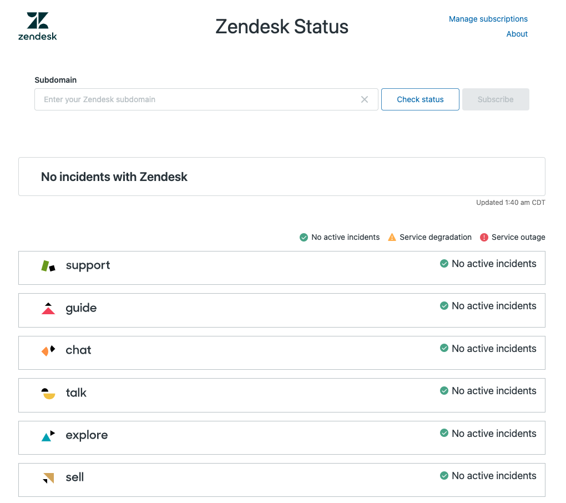
Task: Click 'No active incidents' text in sell row
Action: (x=494, y=476)
